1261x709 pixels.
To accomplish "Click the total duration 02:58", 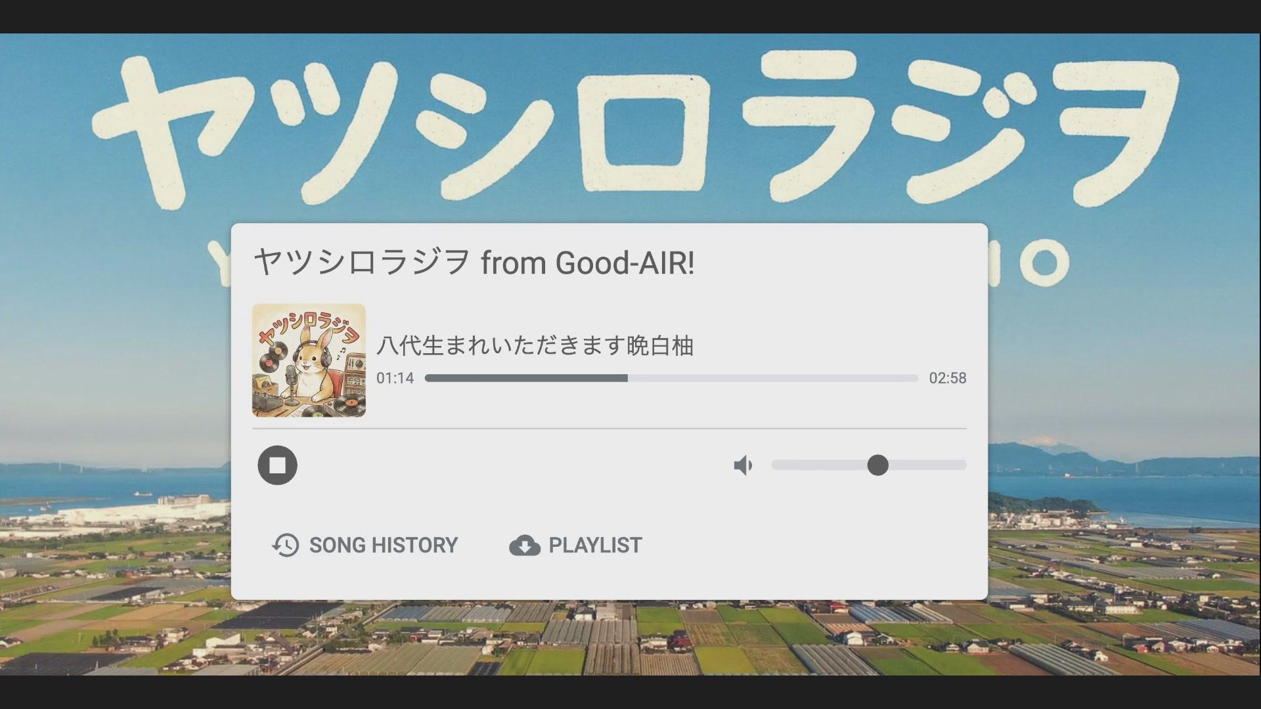I will pyautogui.click(x=947, y=378).
